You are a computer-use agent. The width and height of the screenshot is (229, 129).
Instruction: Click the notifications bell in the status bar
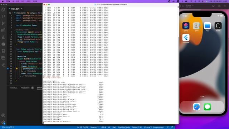point(172,128)
